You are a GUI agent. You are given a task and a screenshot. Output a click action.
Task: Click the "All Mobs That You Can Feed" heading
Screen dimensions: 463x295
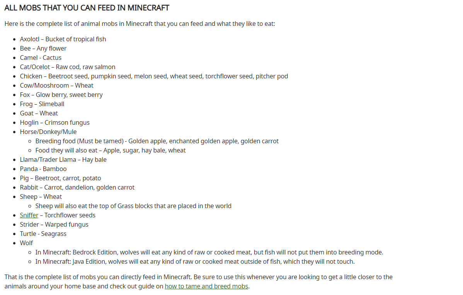point(87,8)
